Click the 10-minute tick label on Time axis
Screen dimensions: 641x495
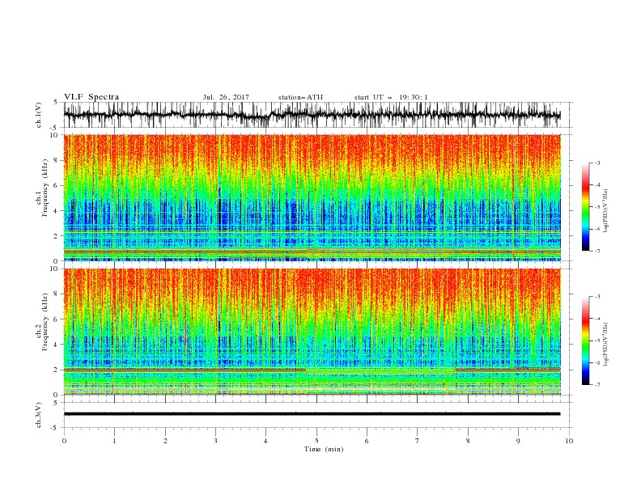tap(569, 441)
